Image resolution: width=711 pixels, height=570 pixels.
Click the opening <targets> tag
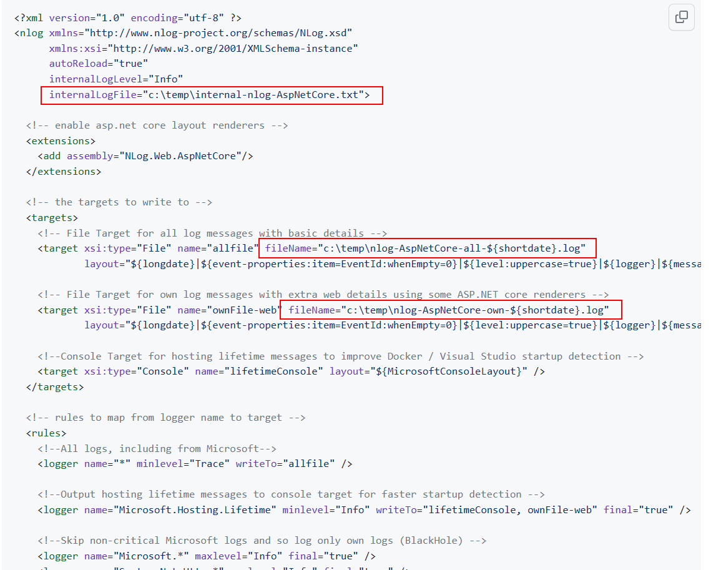[52, 218]
